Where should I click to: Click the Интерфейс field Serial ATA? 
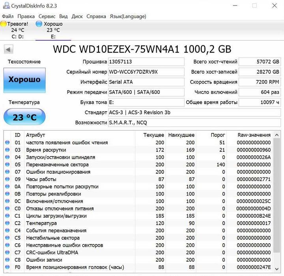[x=146, y=82]
